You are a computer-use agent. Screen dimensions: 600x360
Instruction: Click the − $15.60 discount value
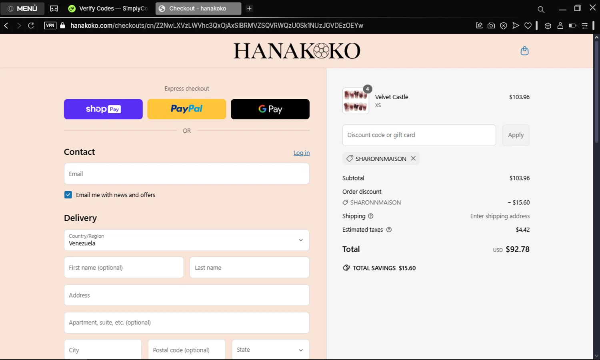click(x=519, y=202)
